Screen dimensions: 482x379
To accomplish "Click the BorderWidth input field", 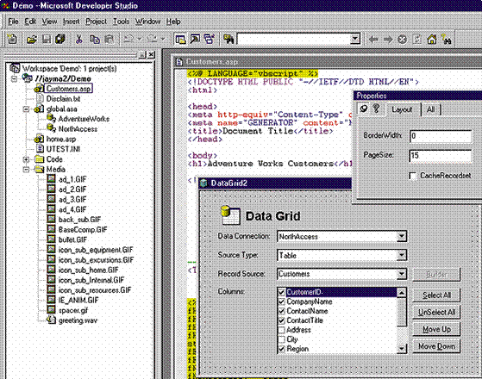I will pos(441,136).
